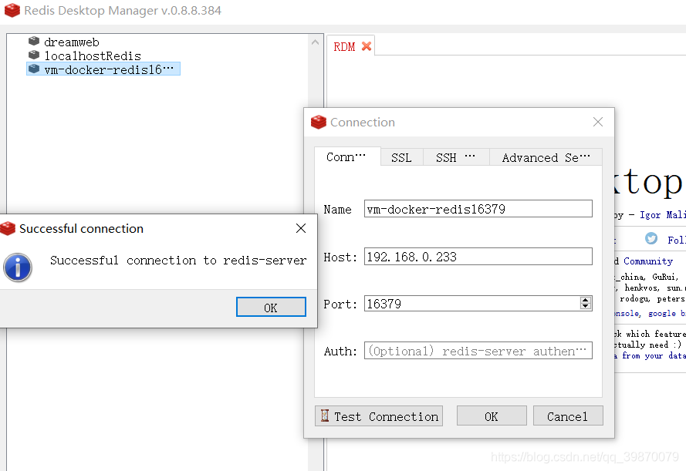686x471 pixels.
Task: Select the dreamweb connection
Action: tap(72, 42)
